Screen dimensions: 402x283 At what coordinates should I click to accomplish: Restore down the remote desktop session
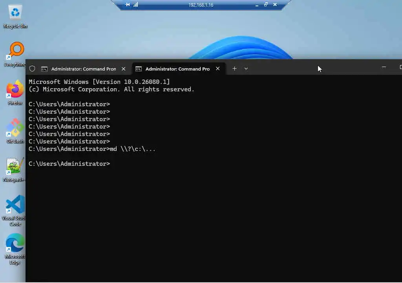[266, 5]
